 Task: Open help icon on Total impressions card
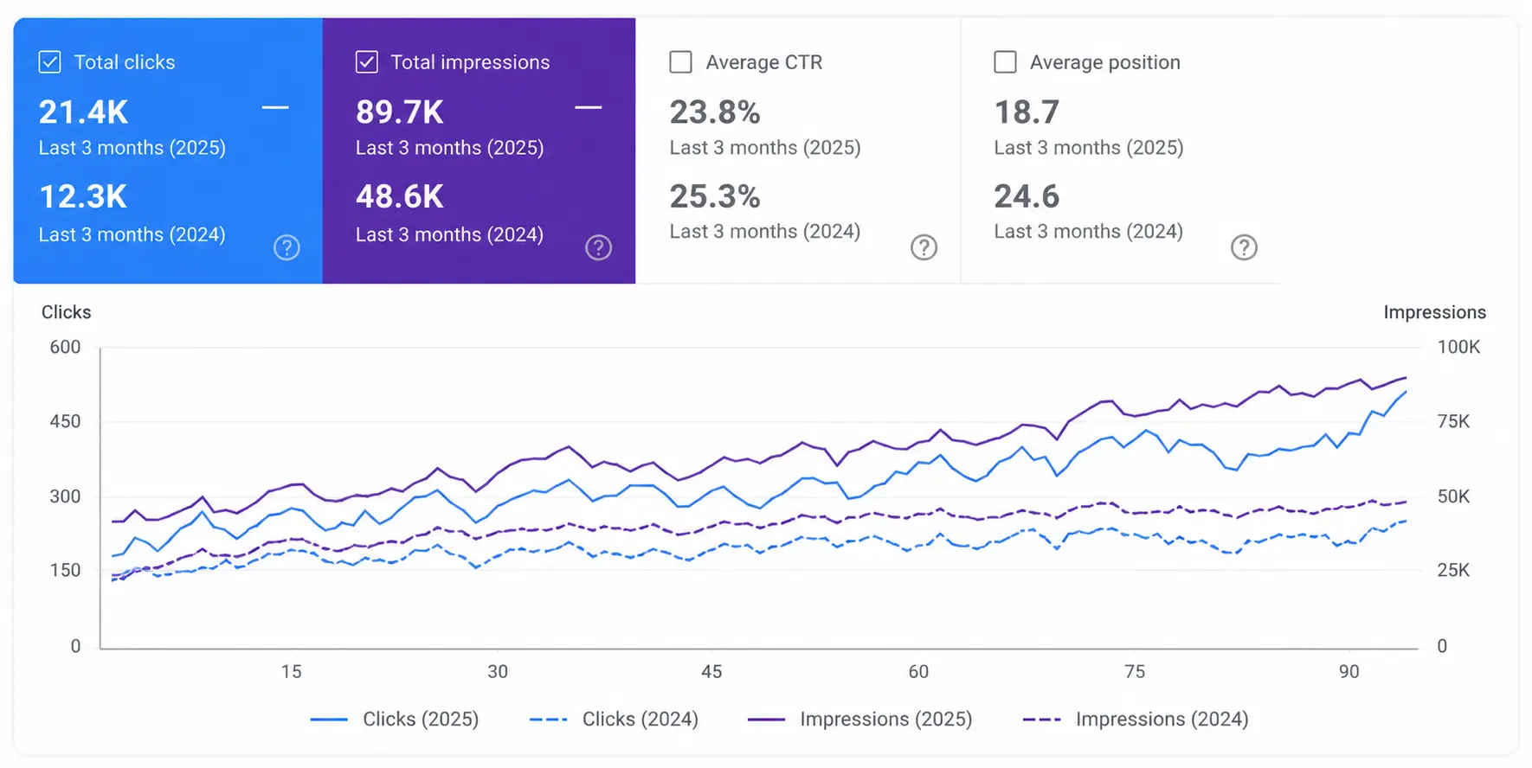(x=598, y=247)
